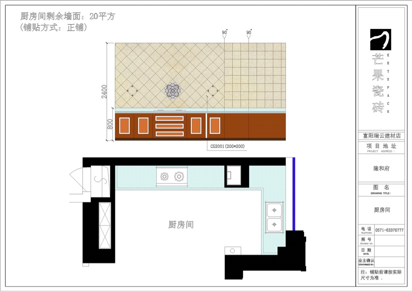Select the left small diamond accent tile cluster

(x=132, y=90)
